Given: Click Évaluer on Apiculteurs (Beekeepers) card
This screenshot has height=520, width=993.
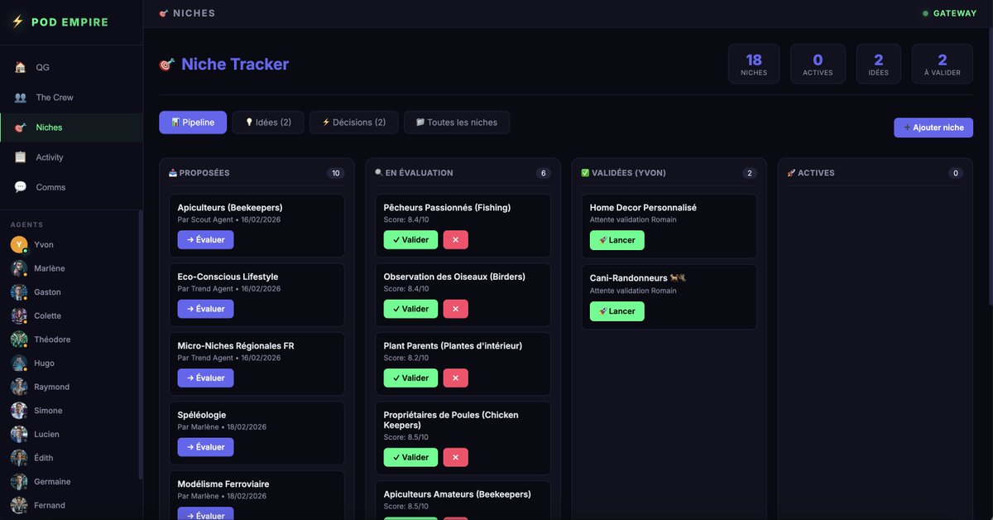Looking at the screenshot, I should pos(205,240).
